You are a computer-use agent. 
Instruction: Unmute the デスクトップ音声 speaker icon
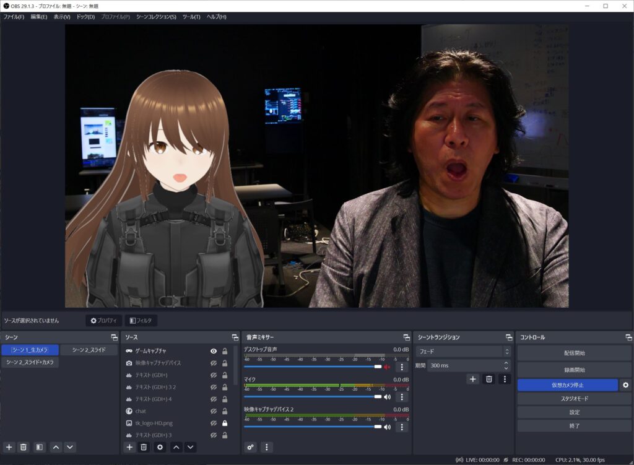[387, 367]
